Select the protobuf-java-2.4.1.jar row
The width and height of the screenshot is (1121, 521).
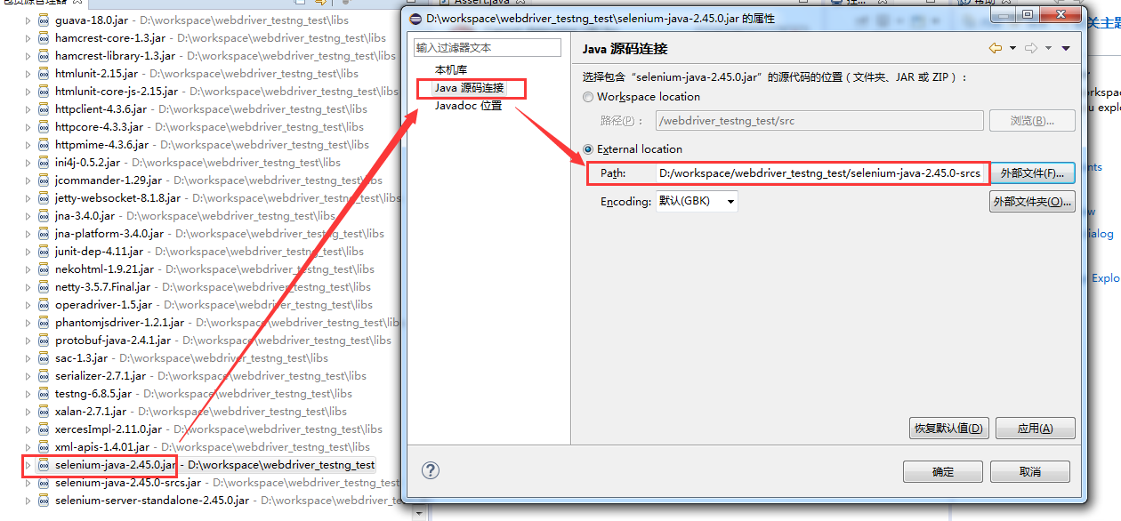coord(214,340)
